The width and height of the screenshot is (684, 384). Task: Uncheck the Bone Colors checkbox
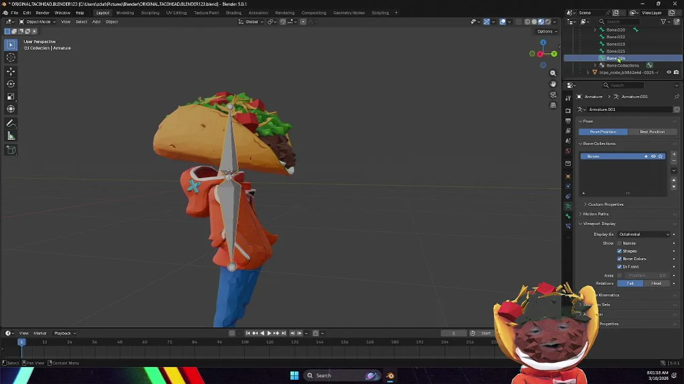[x=620, y=259]
